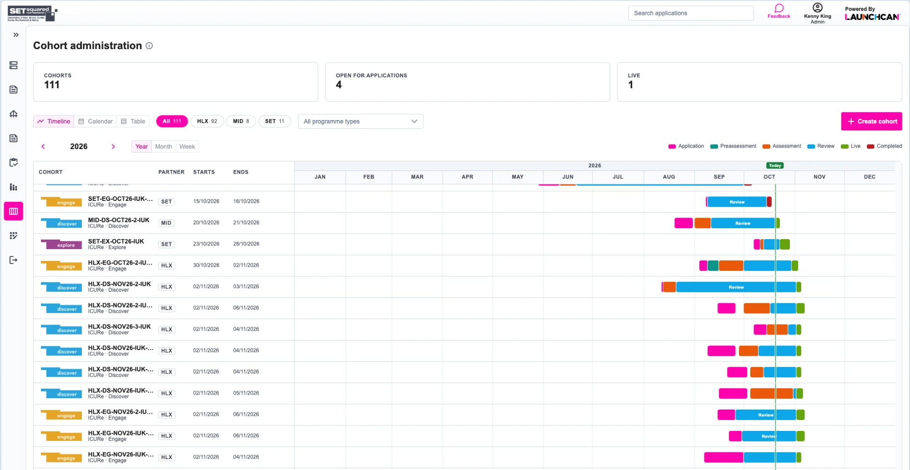Click the SETsquared logo

(32, 14)
